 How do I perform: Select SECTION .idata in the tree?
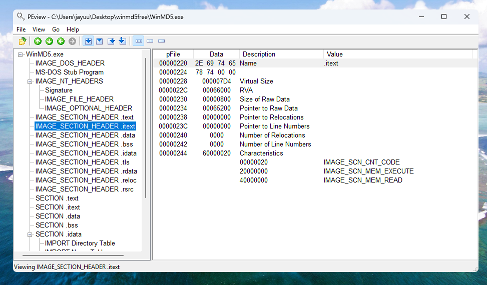tap(59, 234)
